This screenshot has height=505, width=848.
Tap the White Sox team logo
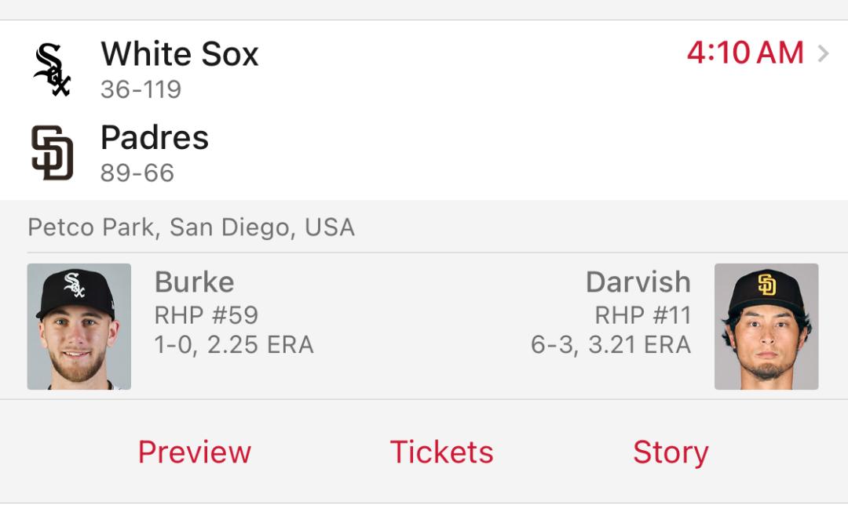pos(53,70)
